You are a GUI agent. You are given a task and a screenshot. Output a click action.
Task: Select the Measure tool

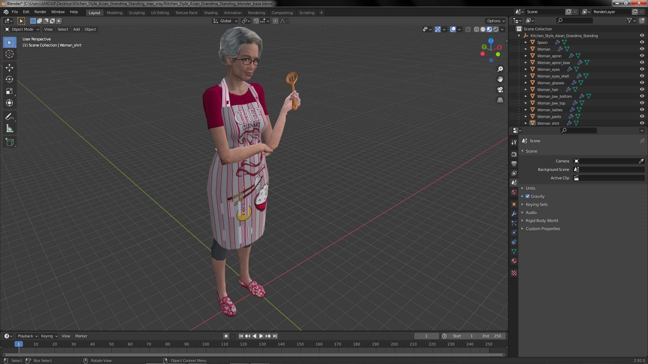(9, 129)
